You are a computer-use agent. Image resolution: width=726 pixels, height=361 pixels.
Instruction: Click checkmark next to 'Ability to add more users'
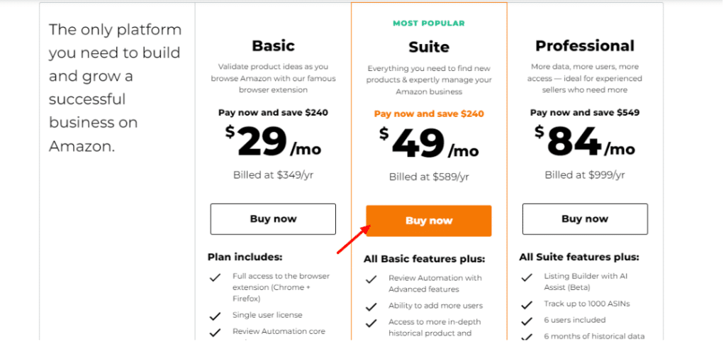[x=371, y=306]
